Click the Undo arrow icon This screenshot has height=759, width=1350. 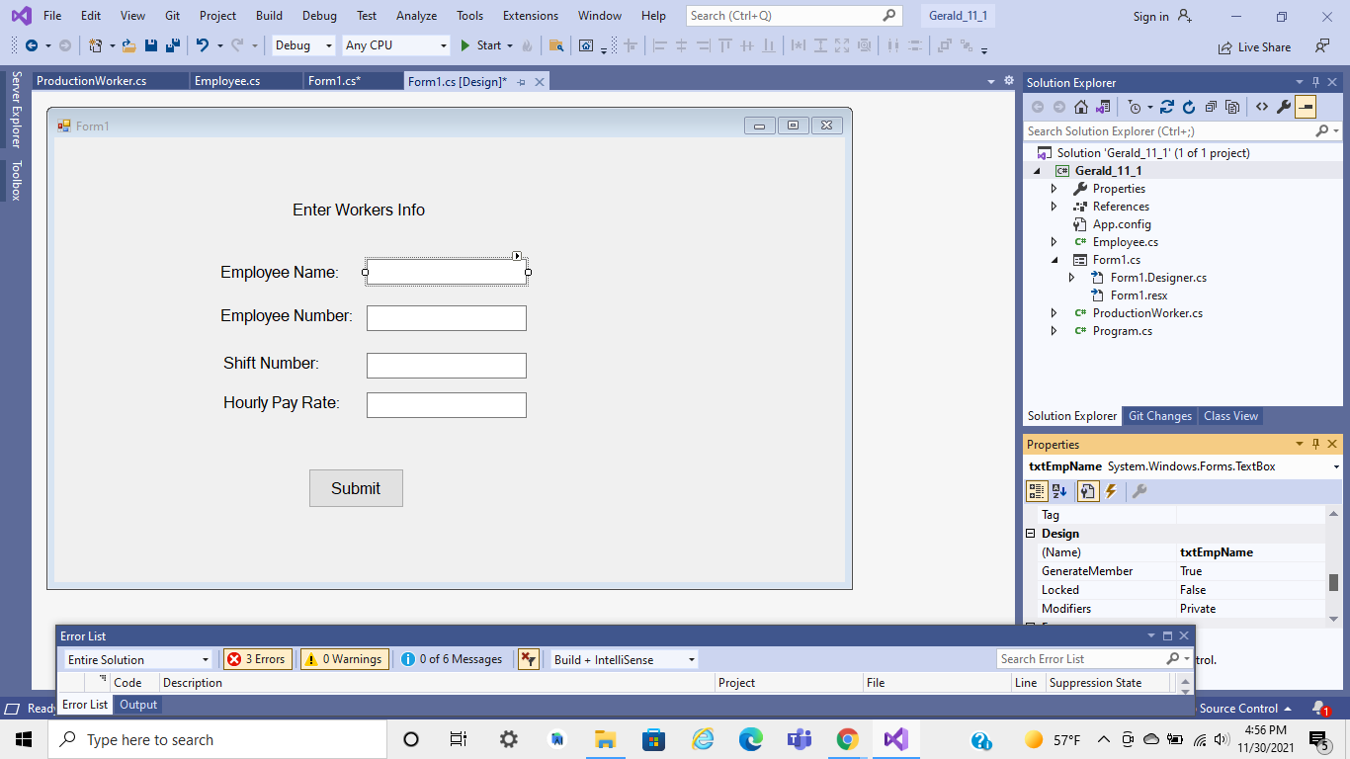pos(203,45)
